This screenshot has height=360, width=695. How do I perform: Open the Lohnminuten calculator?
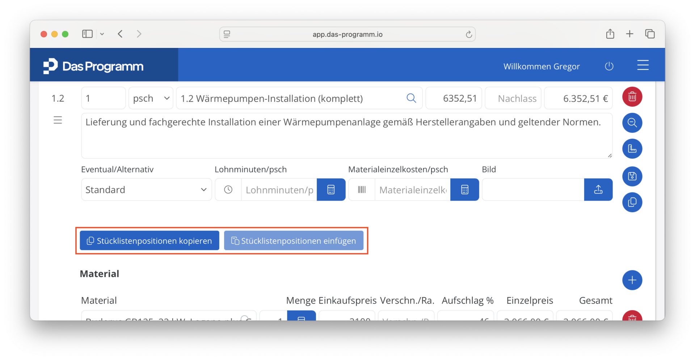point(331,190)
